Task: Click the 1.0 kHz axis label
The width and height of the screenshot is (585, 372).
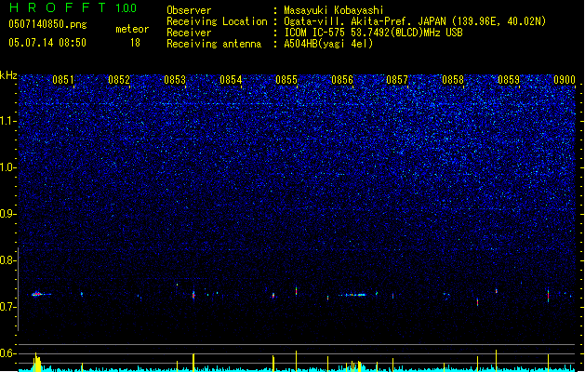Action: point(8,167)
